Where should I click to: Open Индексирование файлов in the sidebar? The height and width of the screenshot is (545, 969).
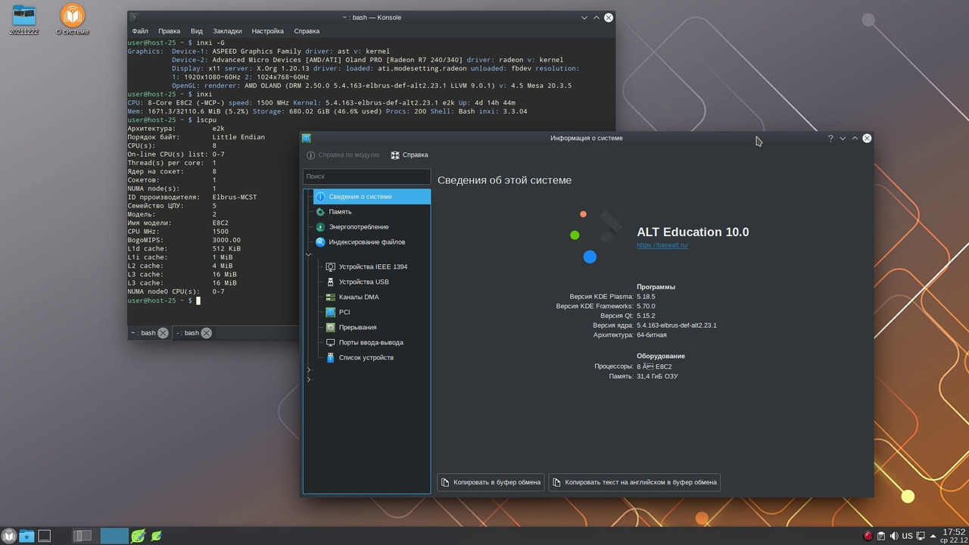point(366,242)
